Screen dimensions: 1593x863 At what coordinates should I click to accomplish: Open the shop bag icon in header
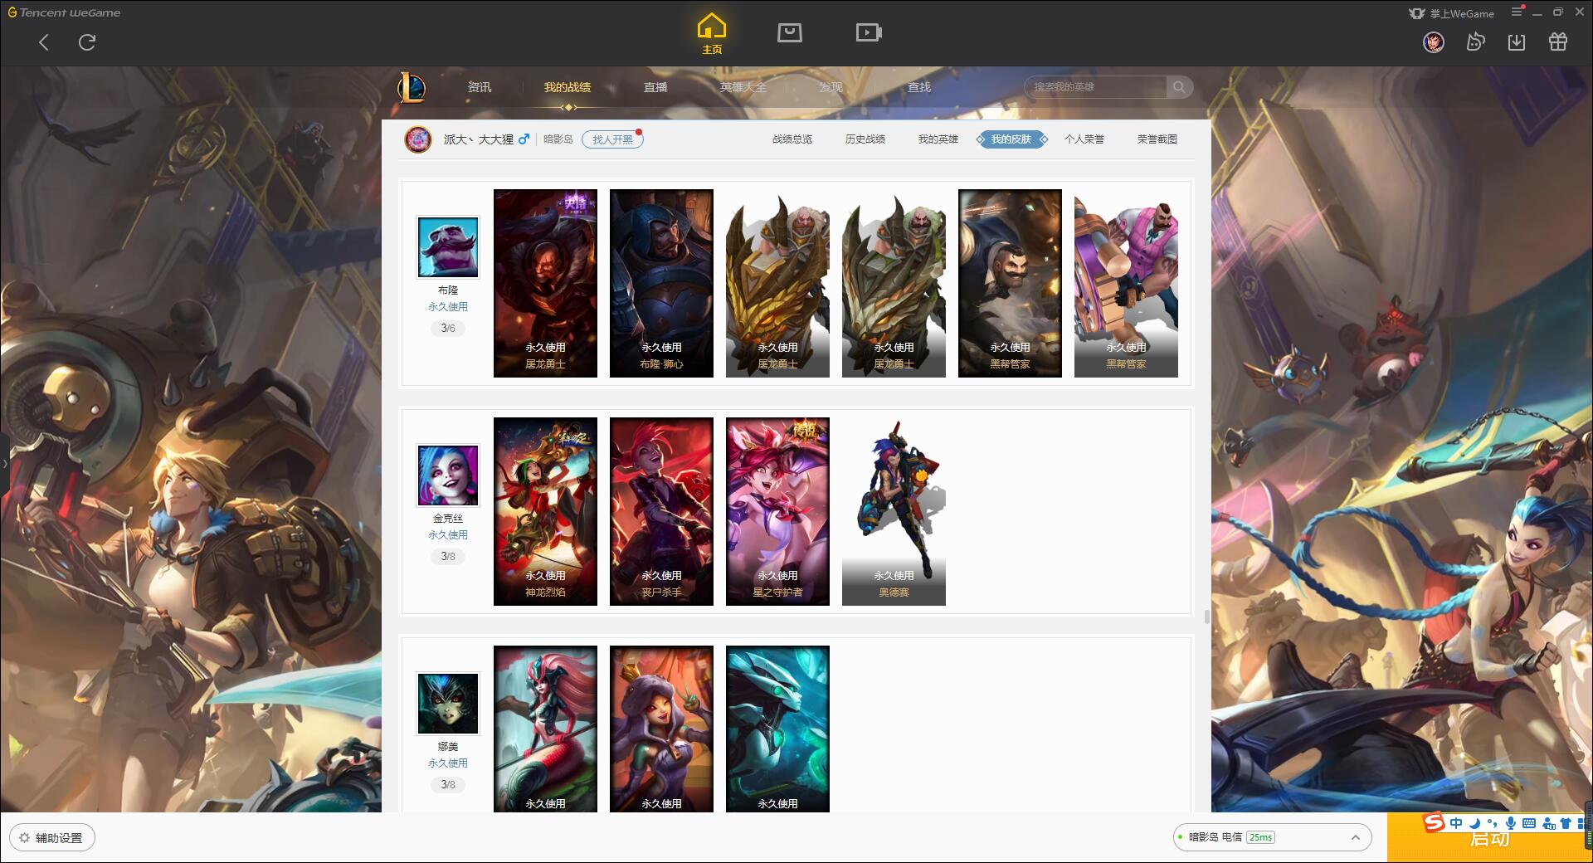[789, 33]
